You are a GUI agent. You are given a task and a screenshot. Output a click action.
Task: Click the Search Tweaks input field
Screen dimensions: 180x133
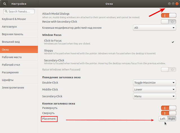(19, 12)
